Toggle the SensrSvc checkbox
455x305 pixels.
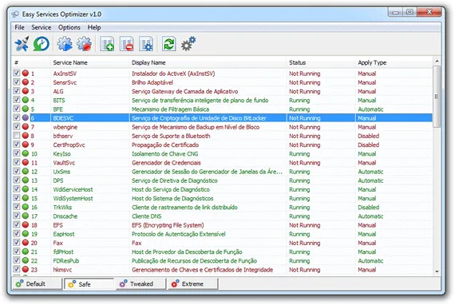tap(17, 82)
